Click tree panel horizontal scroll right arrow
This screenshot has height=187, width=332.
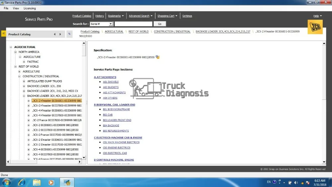tap(80, 162)
